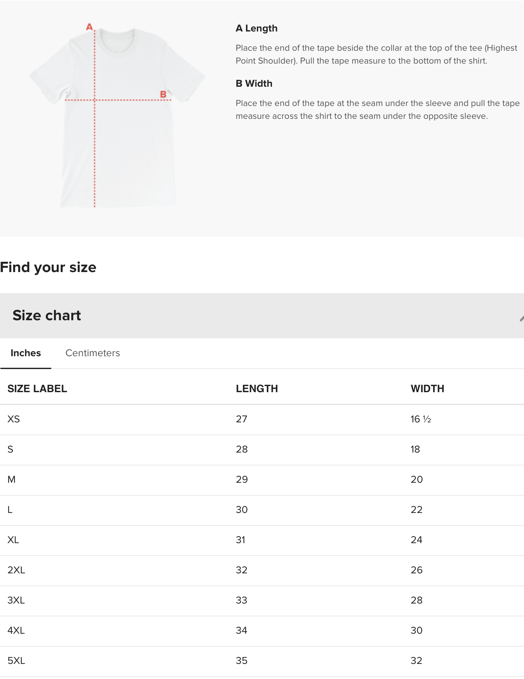Click the WIDTH column header
Screen dimensions: 524x679
(427, 389)
